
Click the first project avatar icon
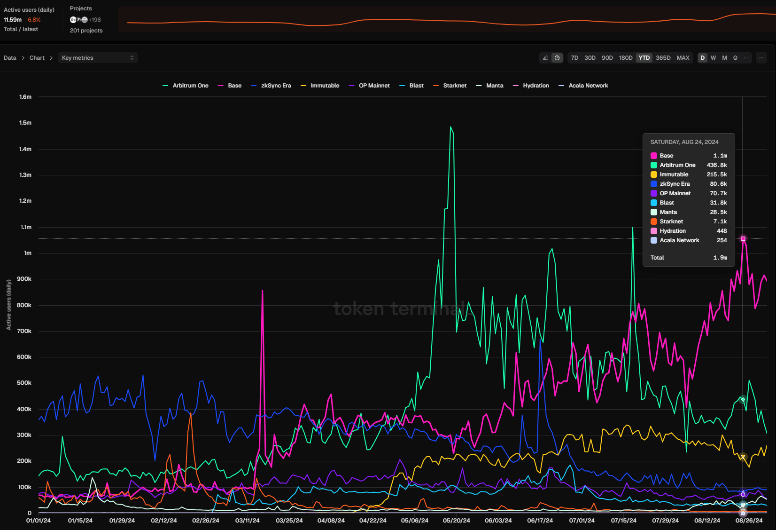point(73,20)
